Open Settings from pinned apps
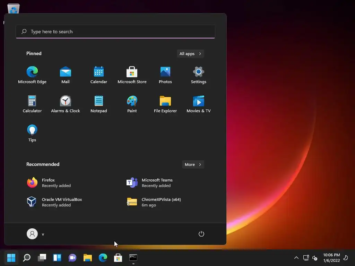 [199, 75]
